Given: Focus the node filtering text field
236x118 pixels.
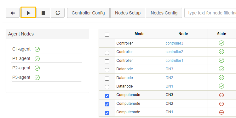Looking at the screenshot, I should (210, 13).
